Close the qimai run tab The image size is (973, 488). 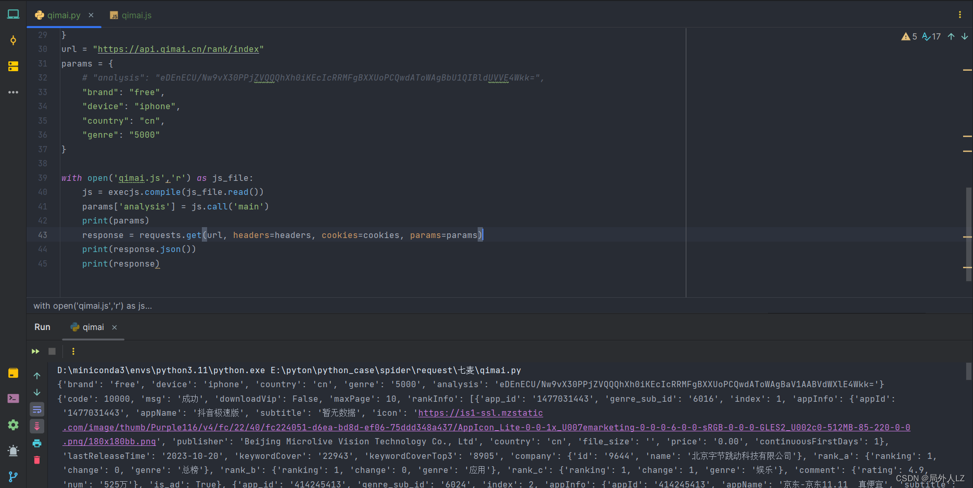pyautogui.click(x=114, y=327)
